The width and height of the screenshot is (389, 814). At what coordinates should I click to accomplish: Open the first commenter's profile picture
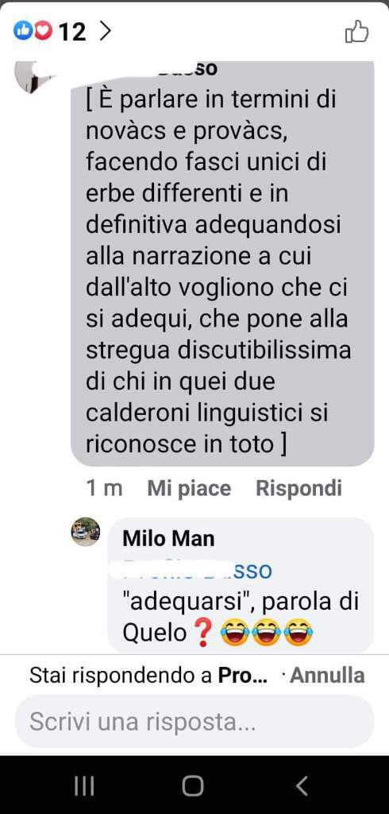click(33, 76)
